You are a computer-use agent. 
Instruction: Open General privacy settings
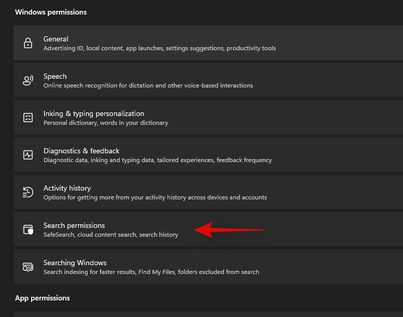[x=208, y=43]
